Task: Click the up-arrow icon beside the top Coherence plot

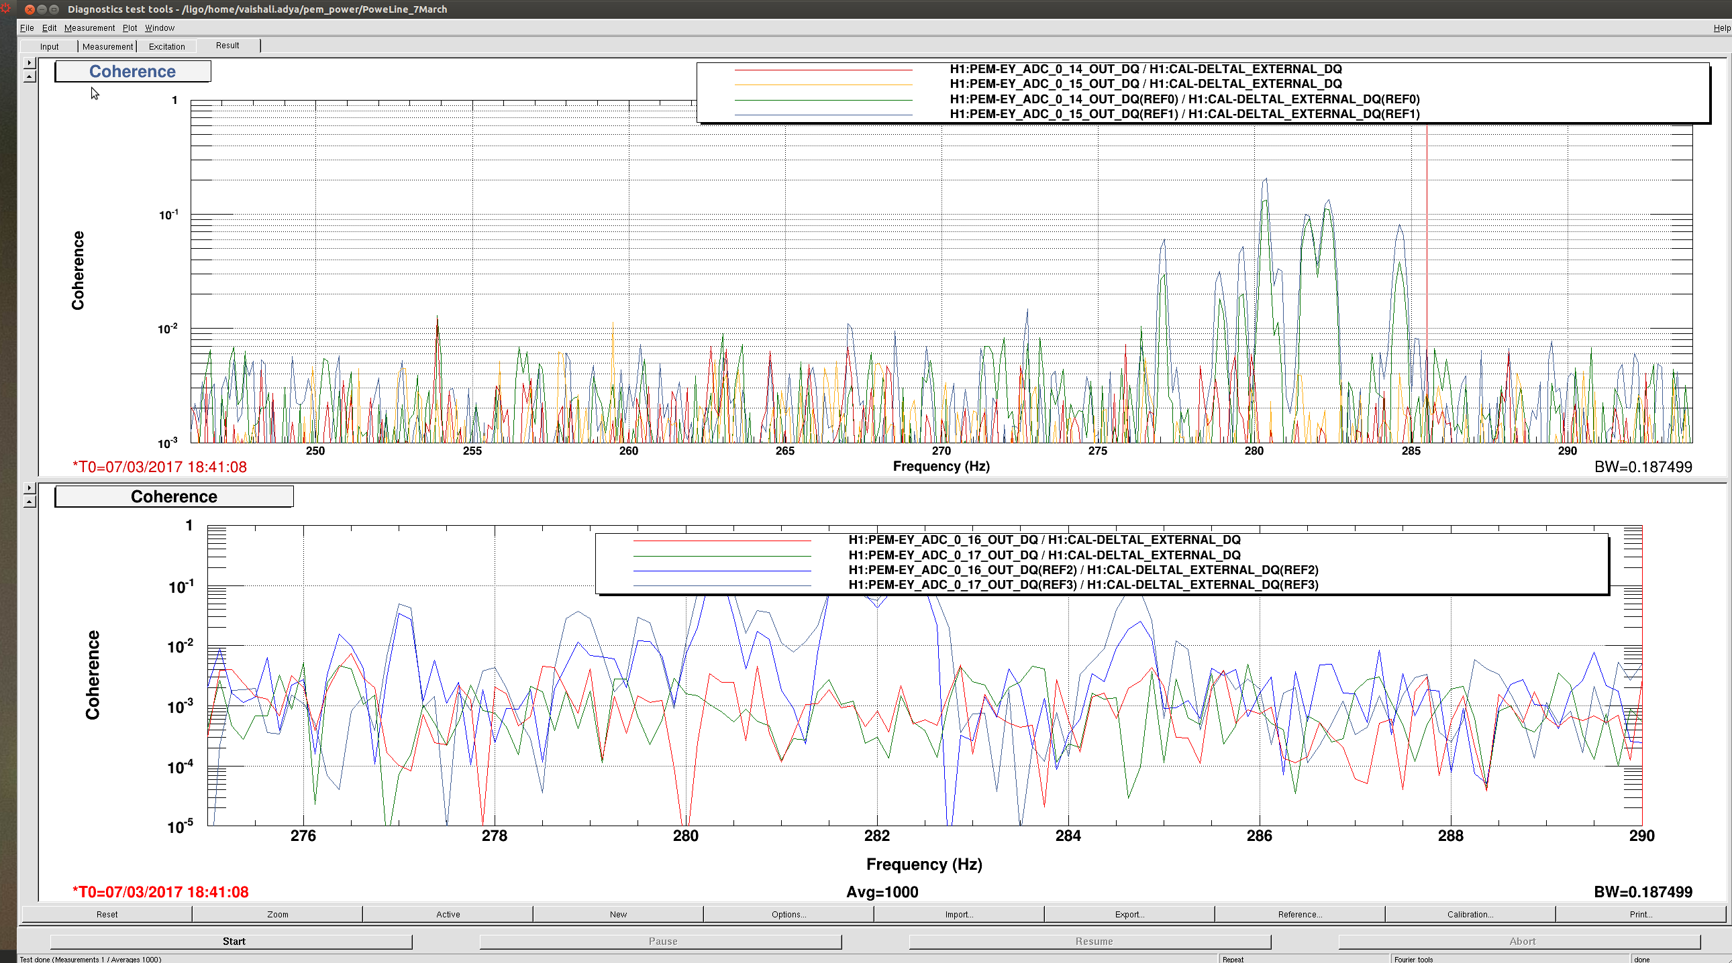Action: tap(29, 76)
